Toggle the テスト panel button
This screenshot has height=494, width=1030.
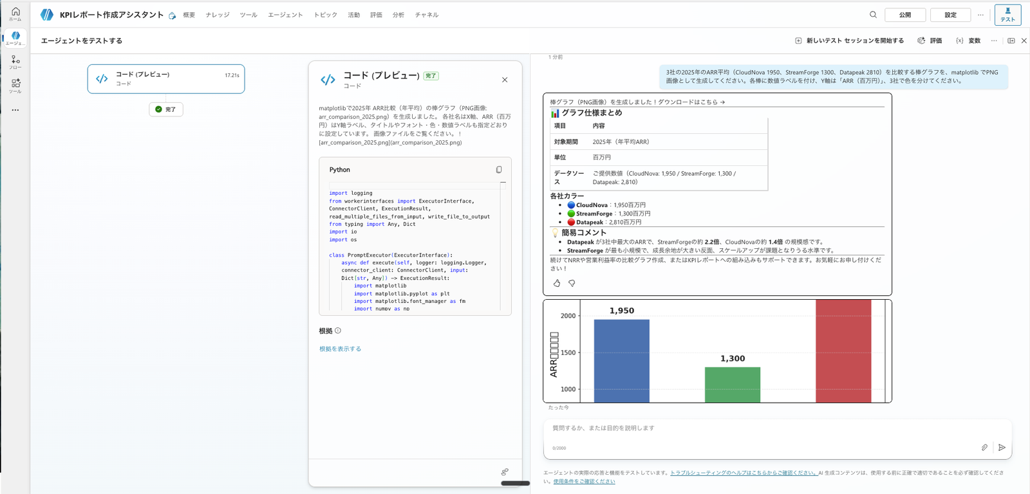[x=1007, y=15]
